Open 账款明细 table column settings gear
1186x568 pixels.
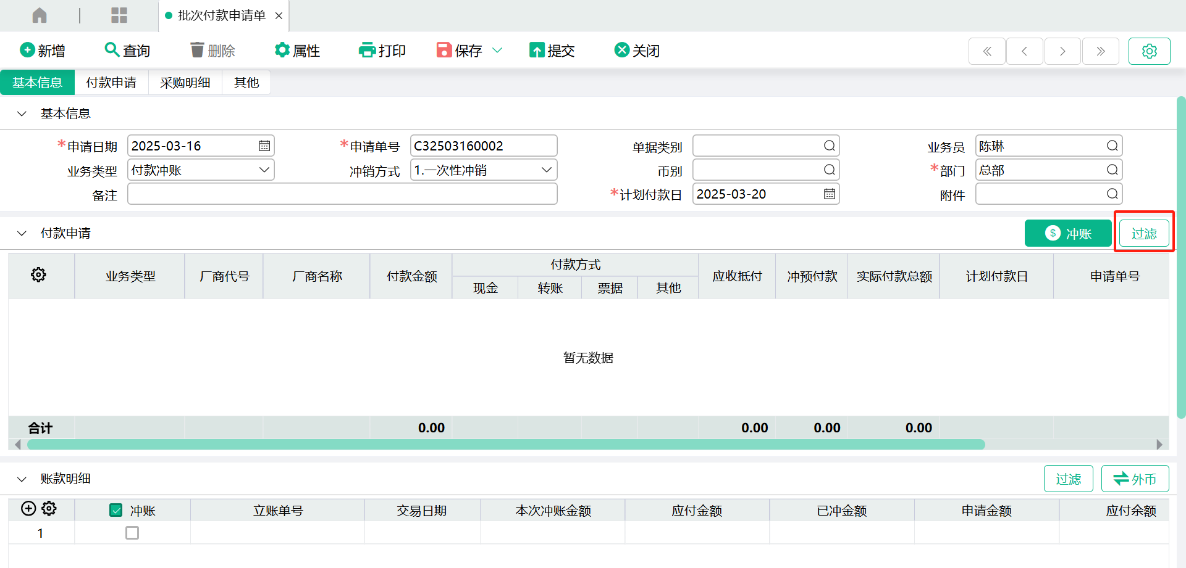coord(49,509)
